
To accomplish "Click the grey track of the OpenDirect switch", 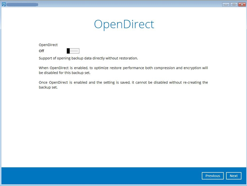I will pos(75,51).
